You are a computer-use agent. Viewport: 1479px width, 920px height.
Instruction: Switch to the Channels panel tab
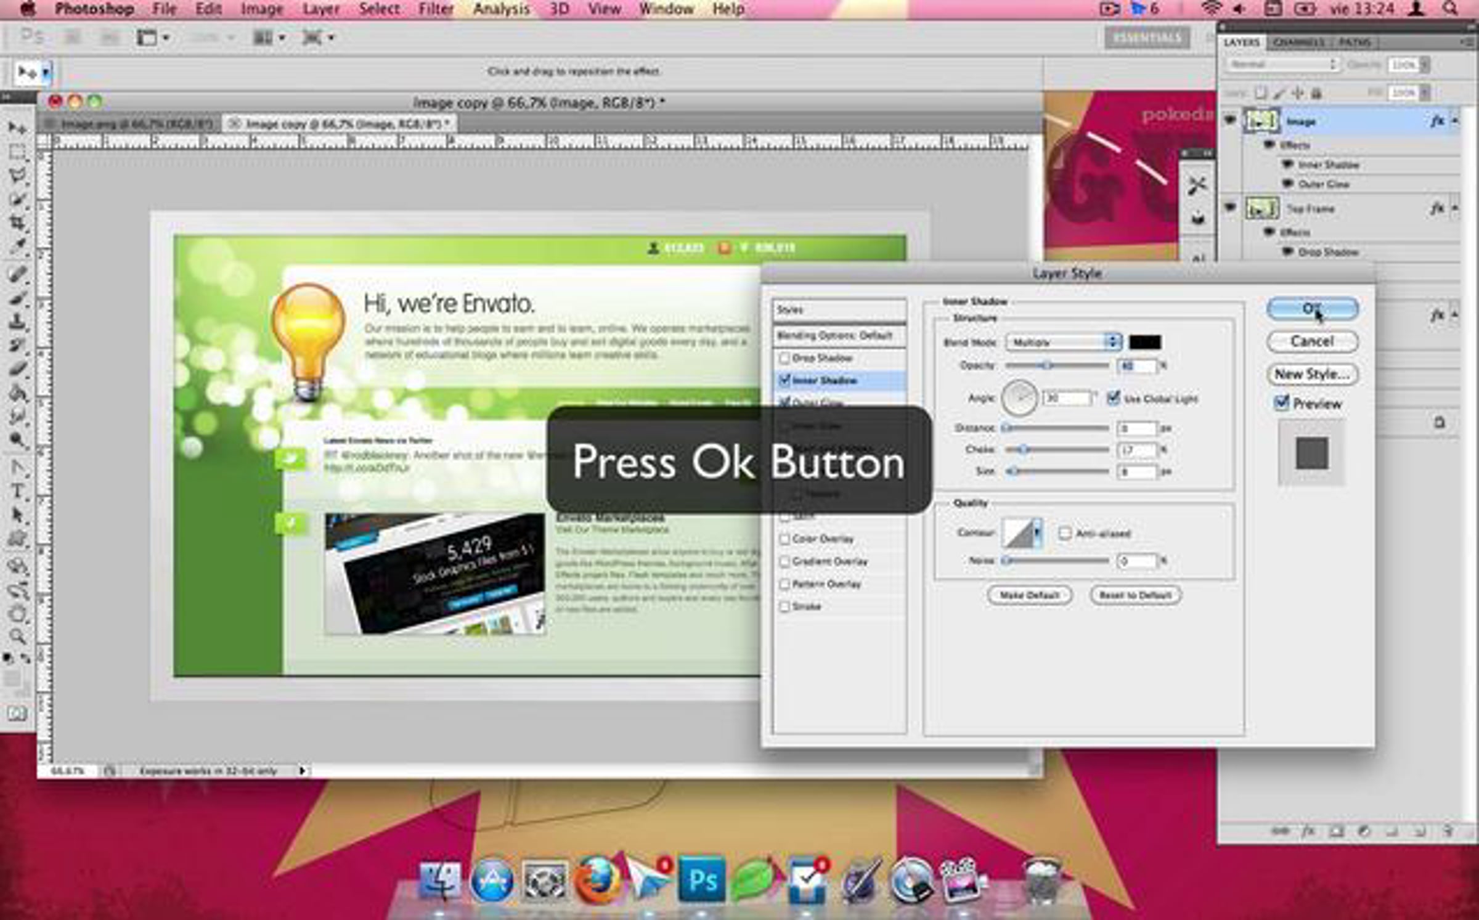coord(1298,42)
